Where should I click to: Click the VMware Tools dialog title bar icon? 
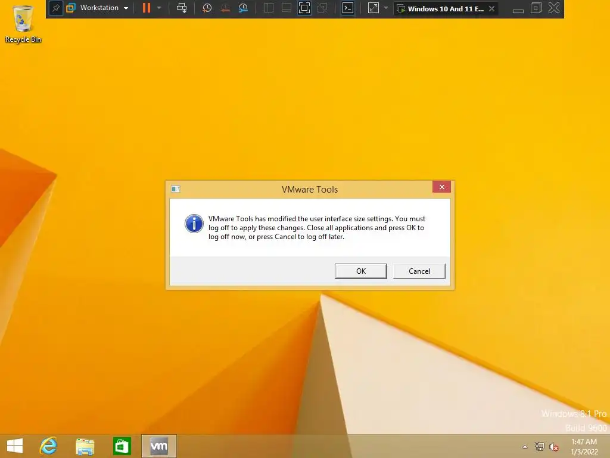[176, 189]
